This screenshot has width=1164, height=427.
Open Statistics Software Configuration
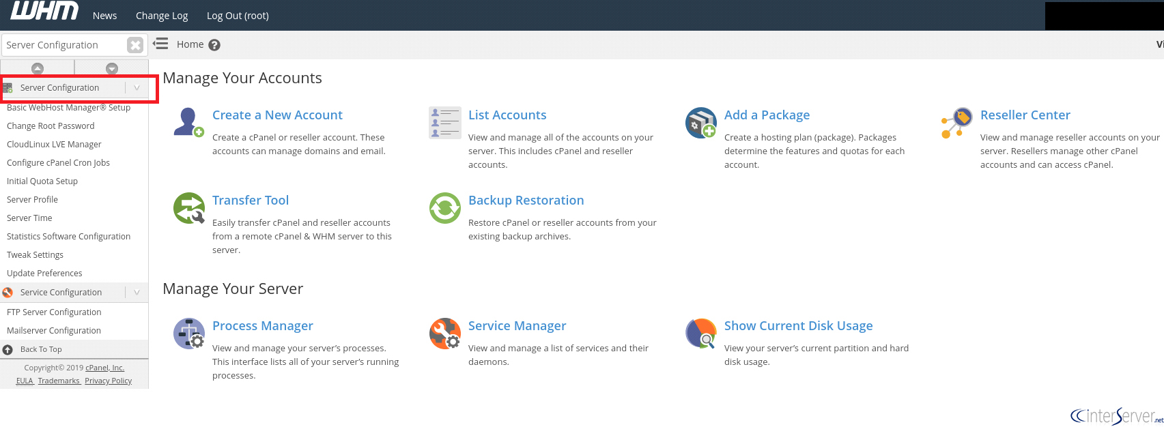[68, 237]
